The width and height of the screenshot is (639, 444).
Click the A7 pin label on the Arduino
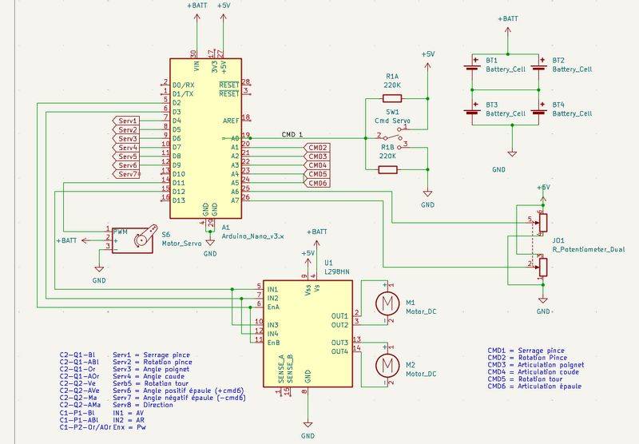235,200
